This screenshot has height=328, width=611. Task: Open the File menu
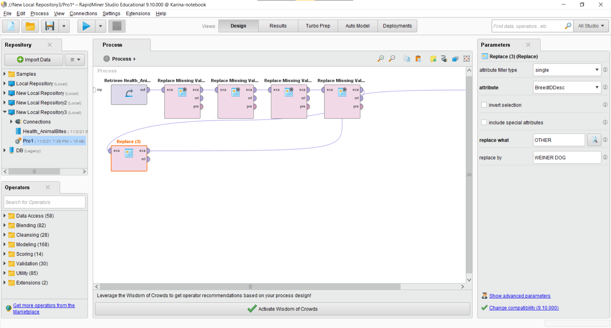click(x=7, y=13)
